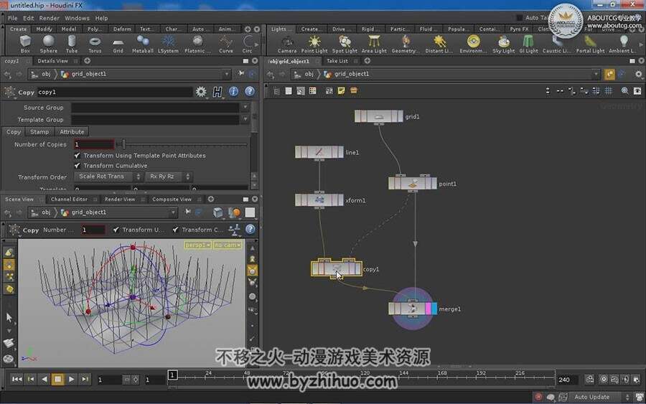Open the Render View tab

(x=120, y=199)
